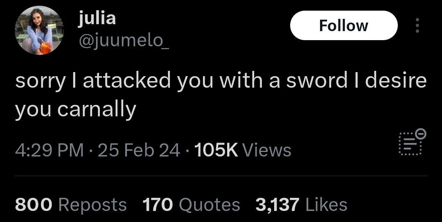Click the Quotes label
442x222 pixels.
[210, 205]
